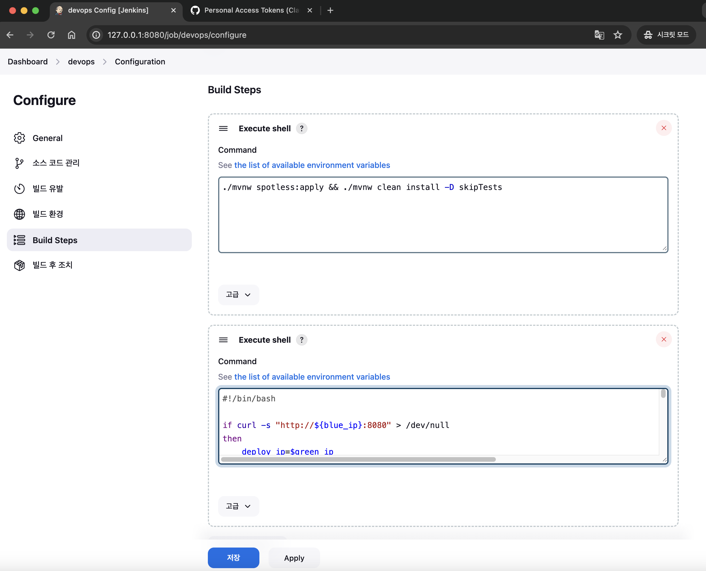This screenshot has height=571, width=706.
Task: Switch to Personal Access Tokens tab
Action: (x=251, y=10)
